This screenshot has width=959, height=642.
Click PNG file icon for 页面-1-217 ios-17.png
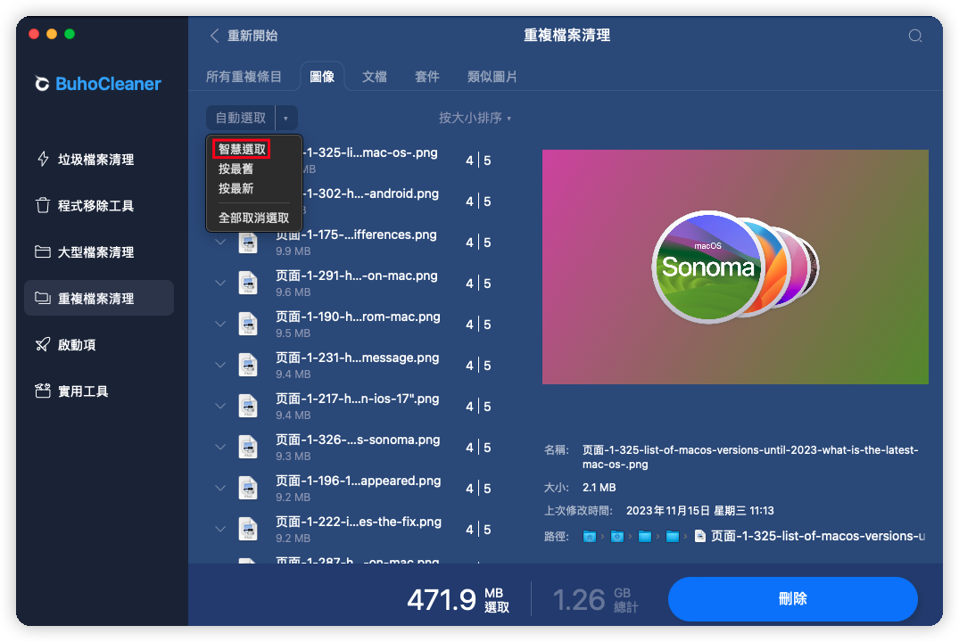tap(248, 406)
